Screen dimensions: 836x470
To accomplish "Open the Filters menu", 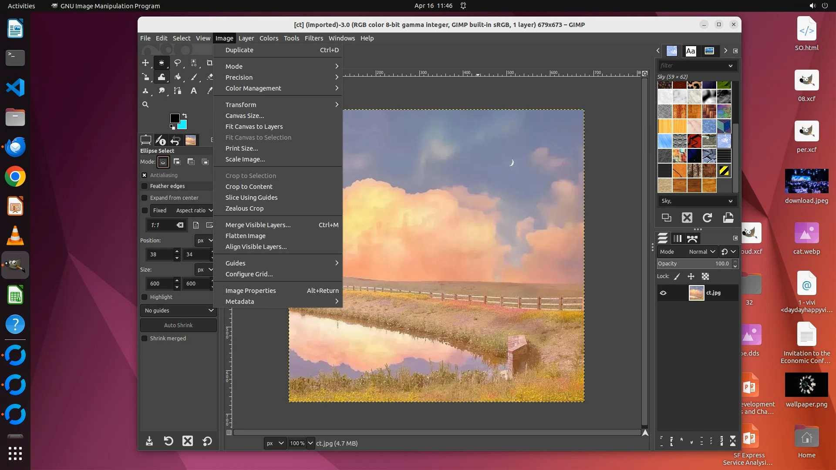I will pyautogui.click(x=313, y=38).
